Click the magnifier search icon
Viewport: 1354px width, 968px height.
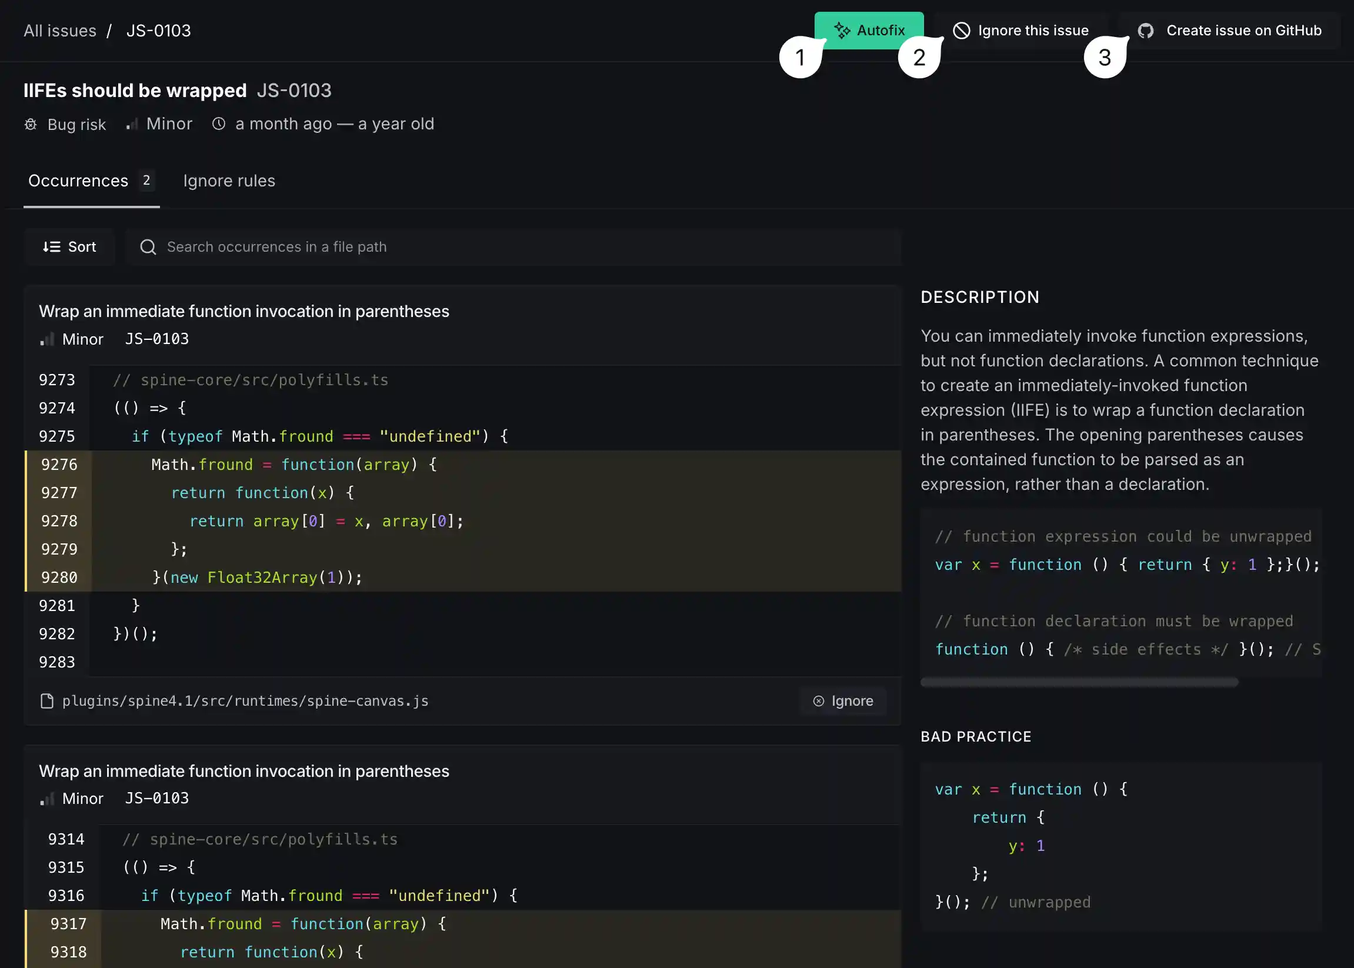pyautogui.click(x=148, y=247)
